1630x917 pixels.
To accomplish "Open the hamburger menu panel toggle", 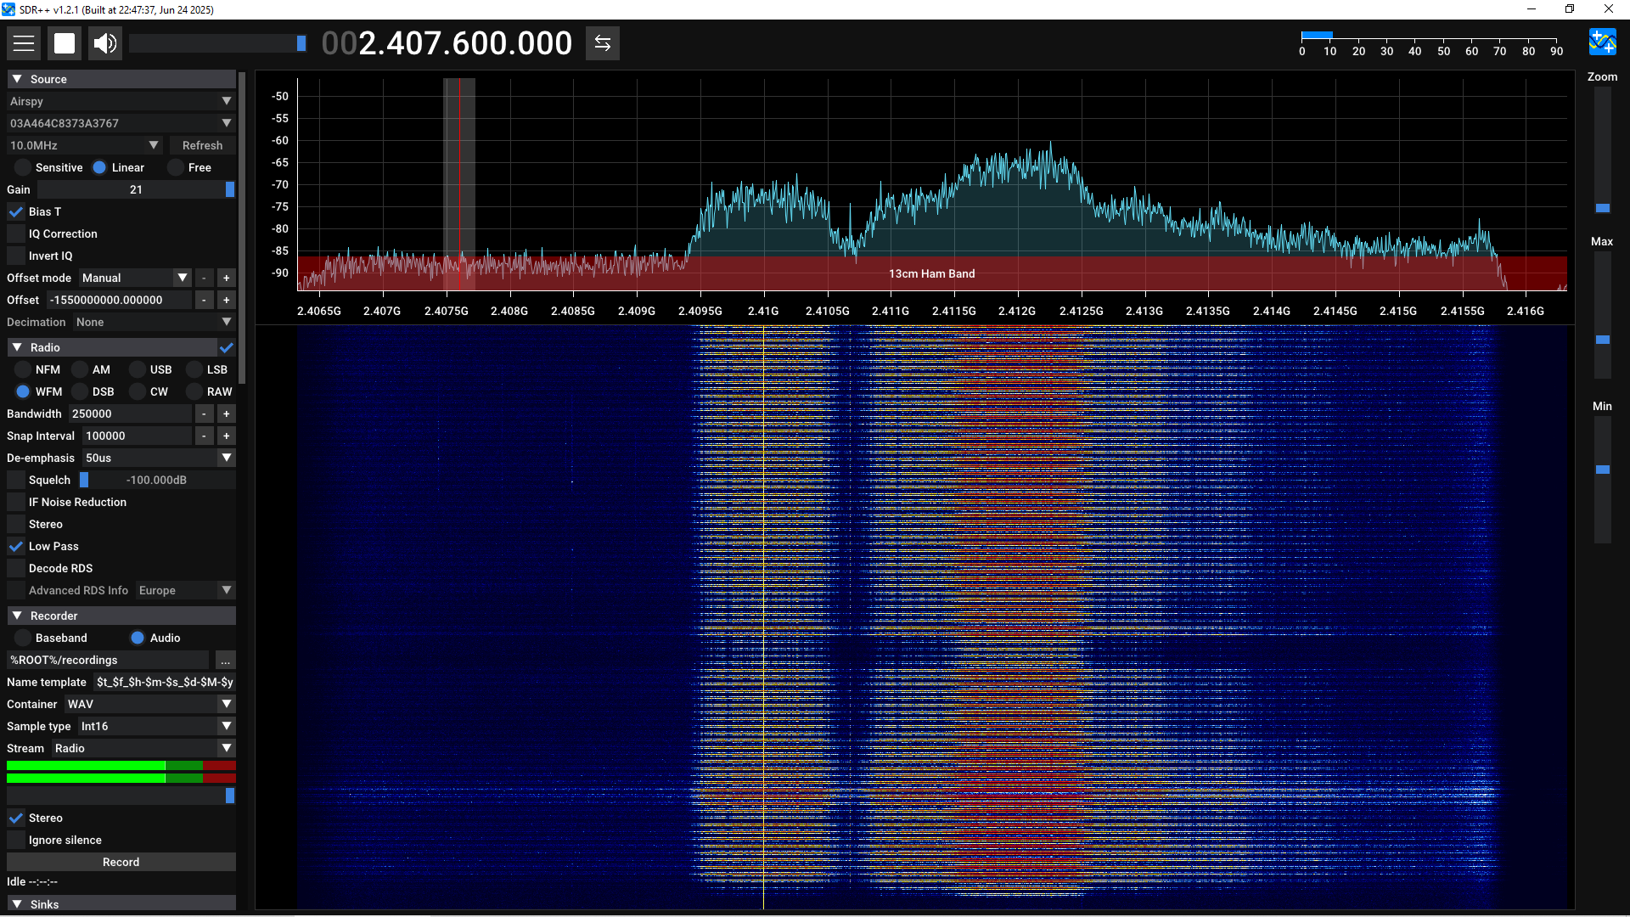I will [24, 43].
